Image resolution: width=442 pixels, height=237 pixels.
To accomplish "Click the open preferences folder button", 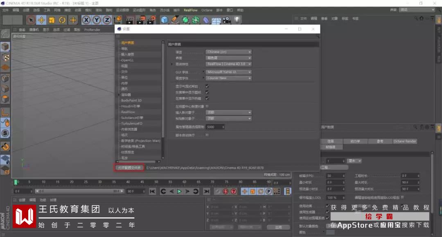I will point(129,168).
